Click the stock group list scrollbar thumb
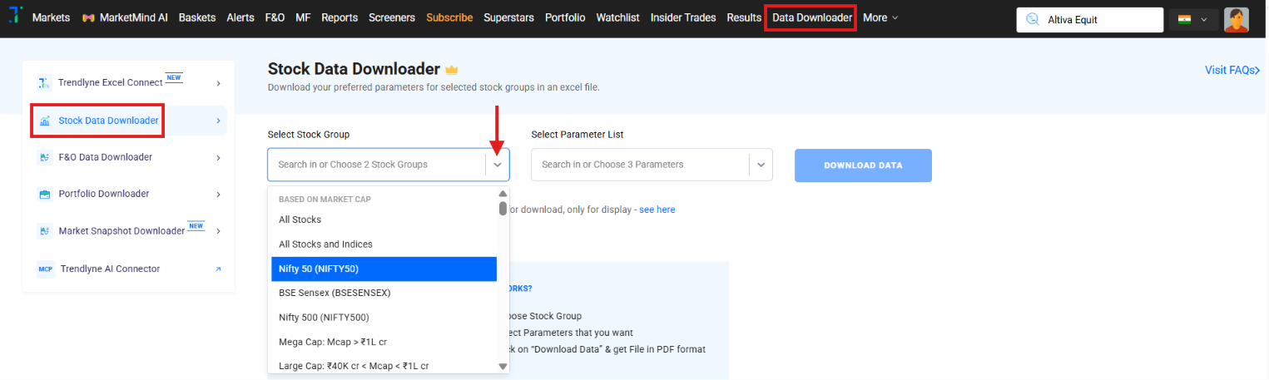Image resolution: width=1269 pixels, height=380 pixels. click(x=503, y=209)
